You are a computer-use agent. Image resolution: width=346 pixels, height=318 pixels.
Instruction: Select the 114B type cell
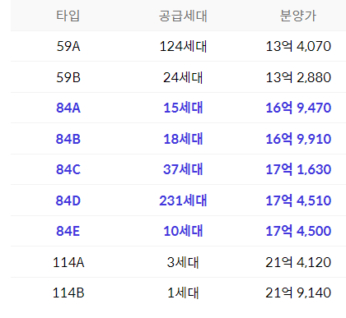(x=68, y=293)
